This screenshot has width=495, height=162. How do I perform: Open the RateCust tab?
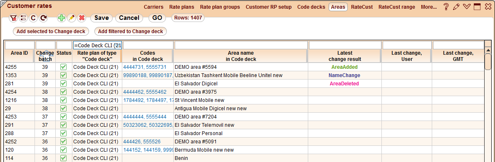click(x=362, y=7)
